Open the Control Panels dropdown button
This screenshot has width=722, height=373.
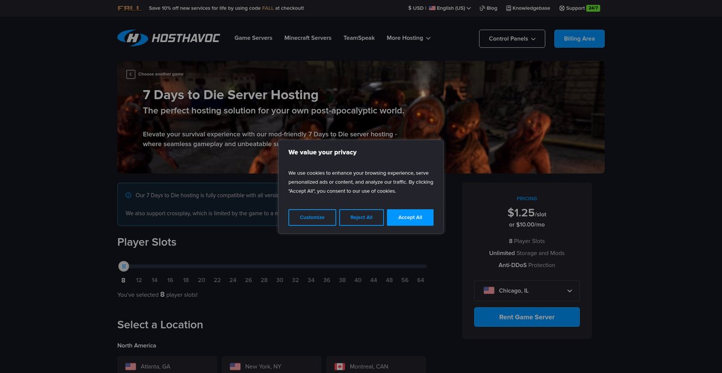coord(512,39)
